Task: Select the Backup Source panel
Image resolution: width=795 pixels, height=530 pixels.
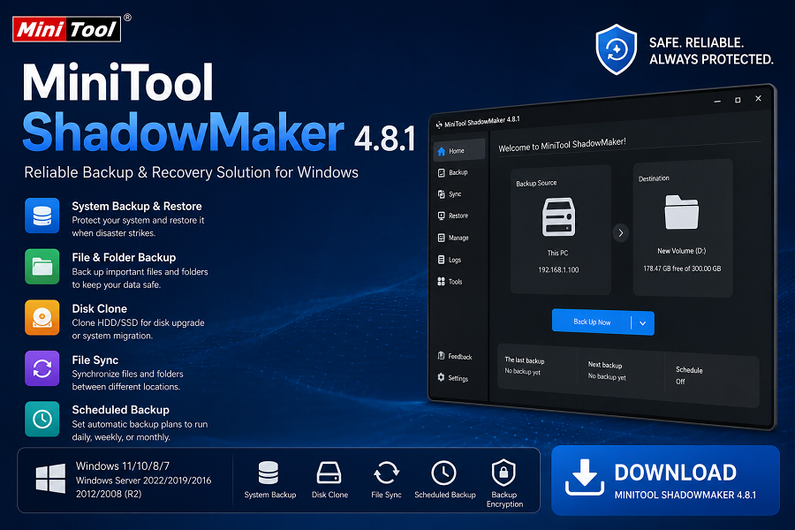Action: click(560, 230)
